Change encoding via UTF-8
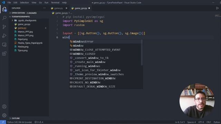This screenshot has height=124, width=221. 201,122
